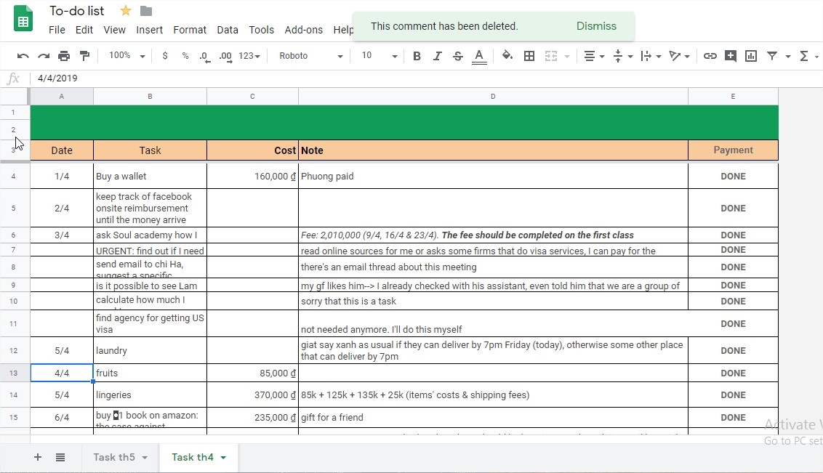Expand merge cells options arrow
Screen dimensions: 823x473
(x=567, y=57)
